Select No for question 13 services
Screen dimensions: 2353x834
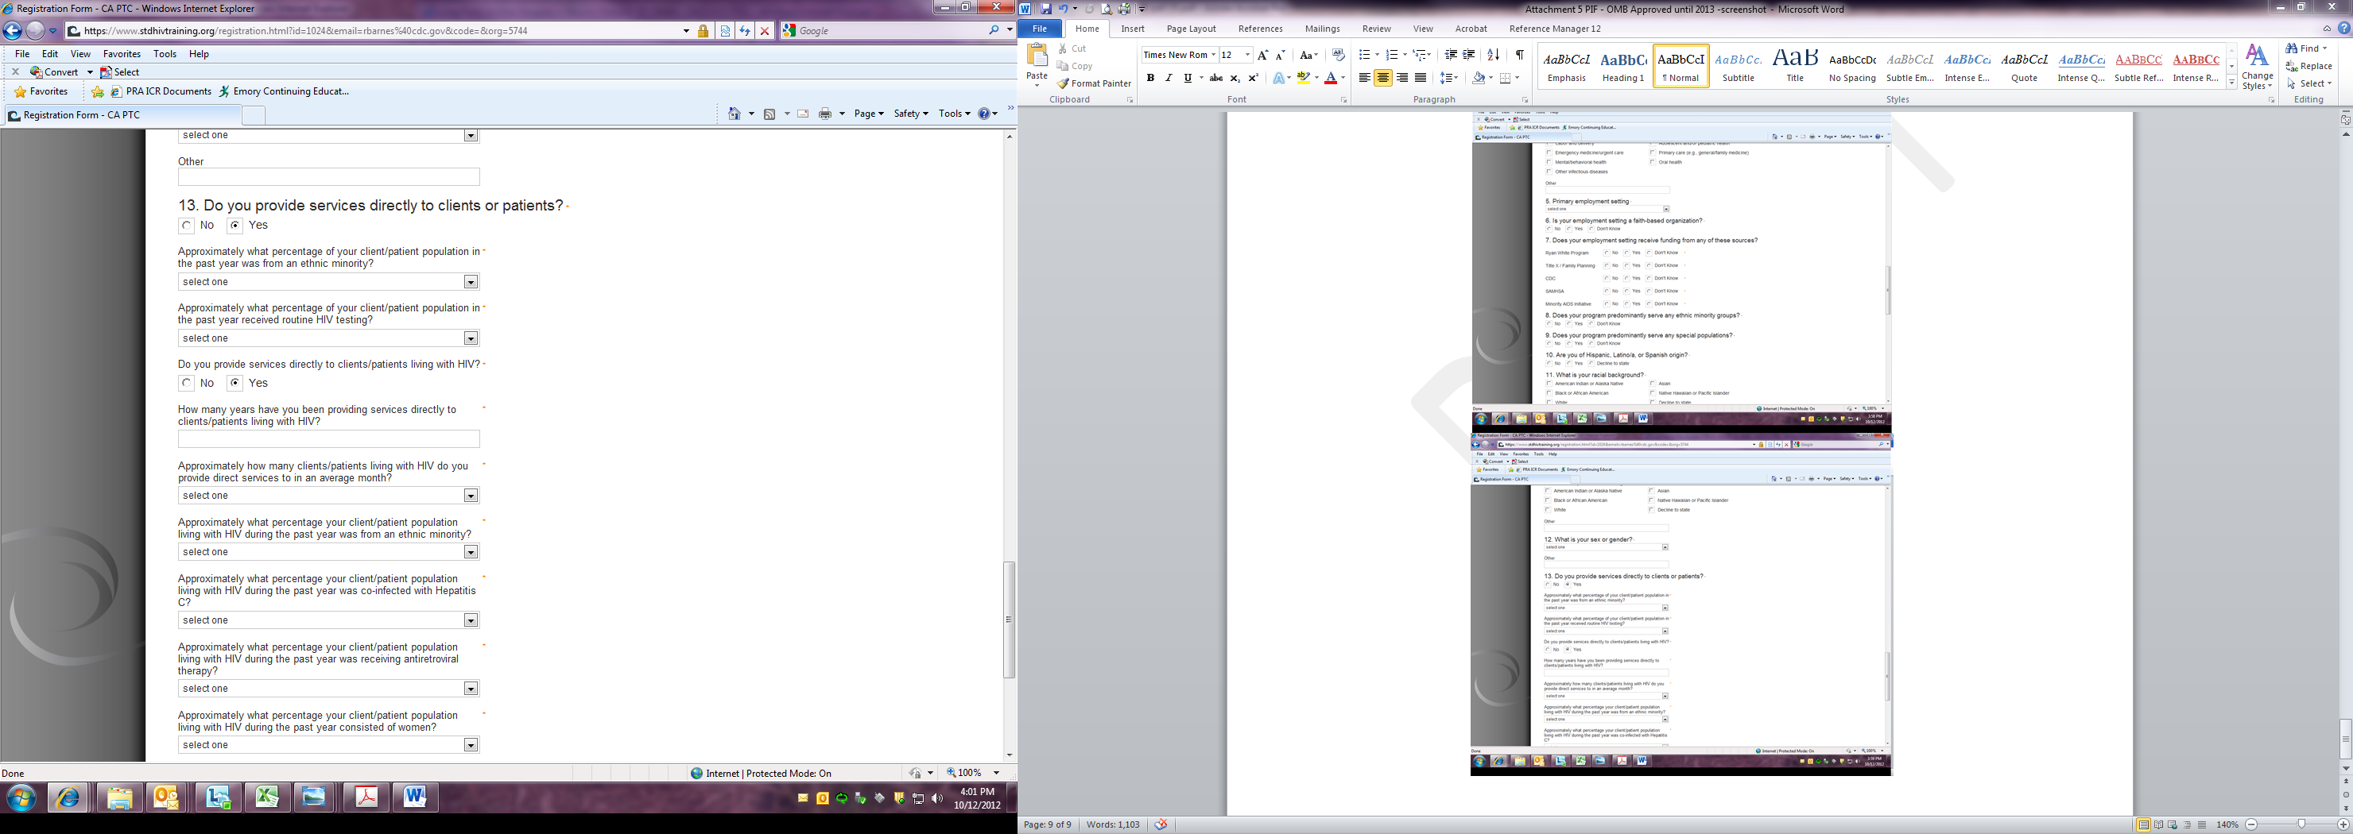[x=188, y=226]
